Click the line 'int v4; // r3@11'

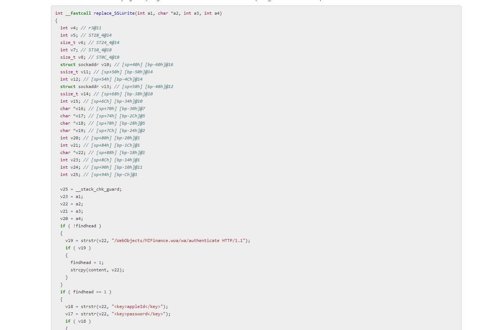point(81,28)
